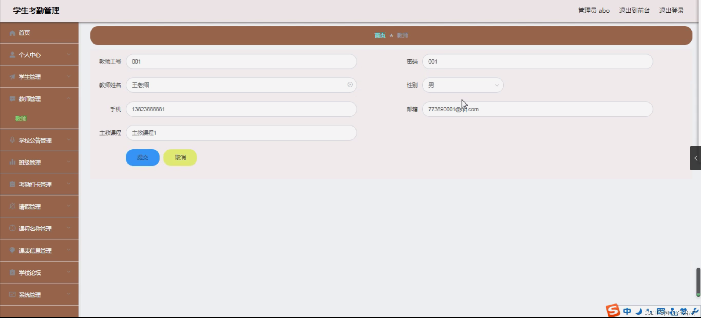Click the yellow 取消 cancel button
The width and height of the screenshot is (701, 318).
click(x=180, y=157)
